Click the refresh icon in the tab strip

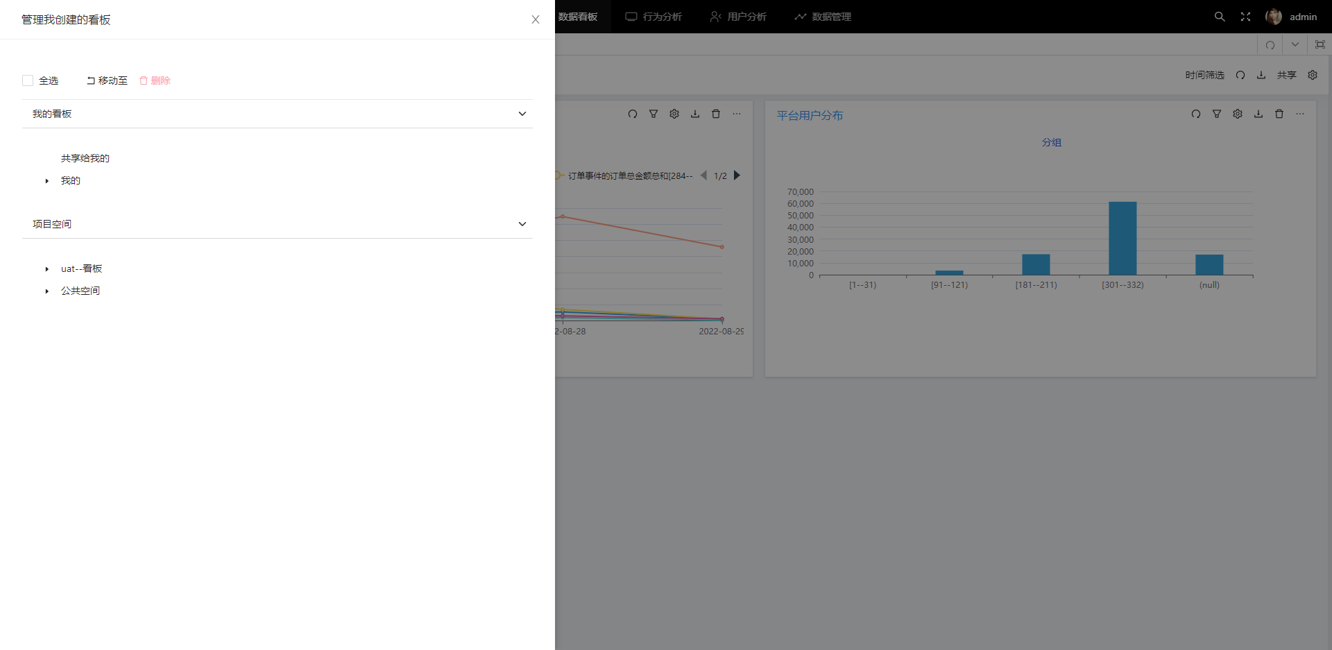1270,44
